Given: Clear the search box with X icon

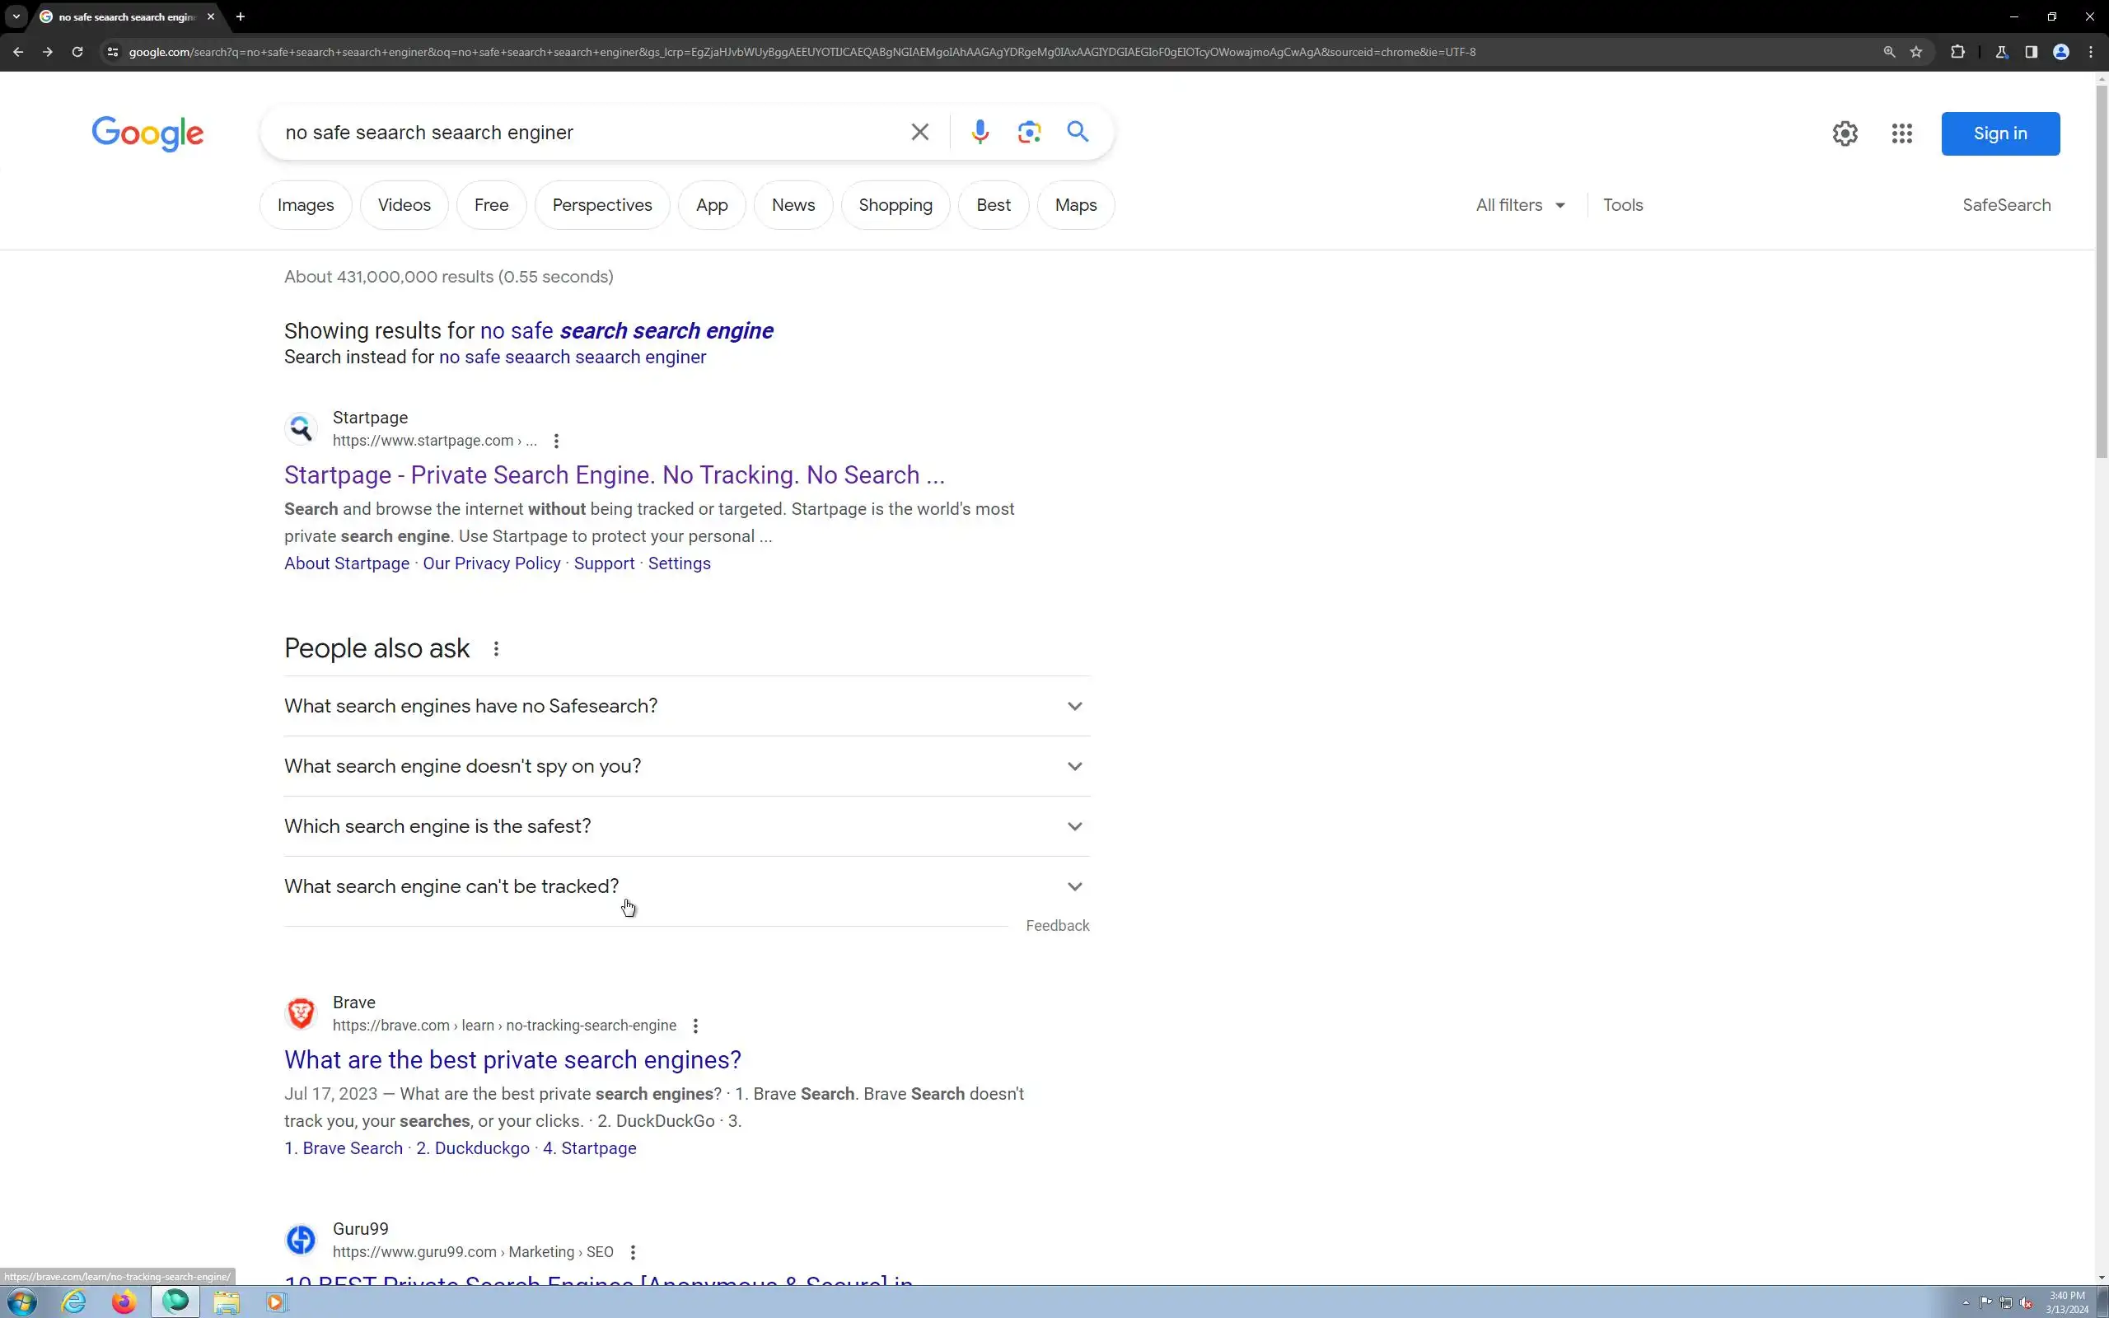Looking at the screenshot, I should [x=919, y=132].
